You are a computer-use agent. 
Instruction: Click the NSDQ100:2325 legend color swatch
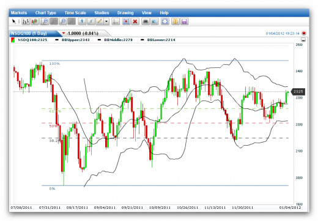[x=13, y=40]
